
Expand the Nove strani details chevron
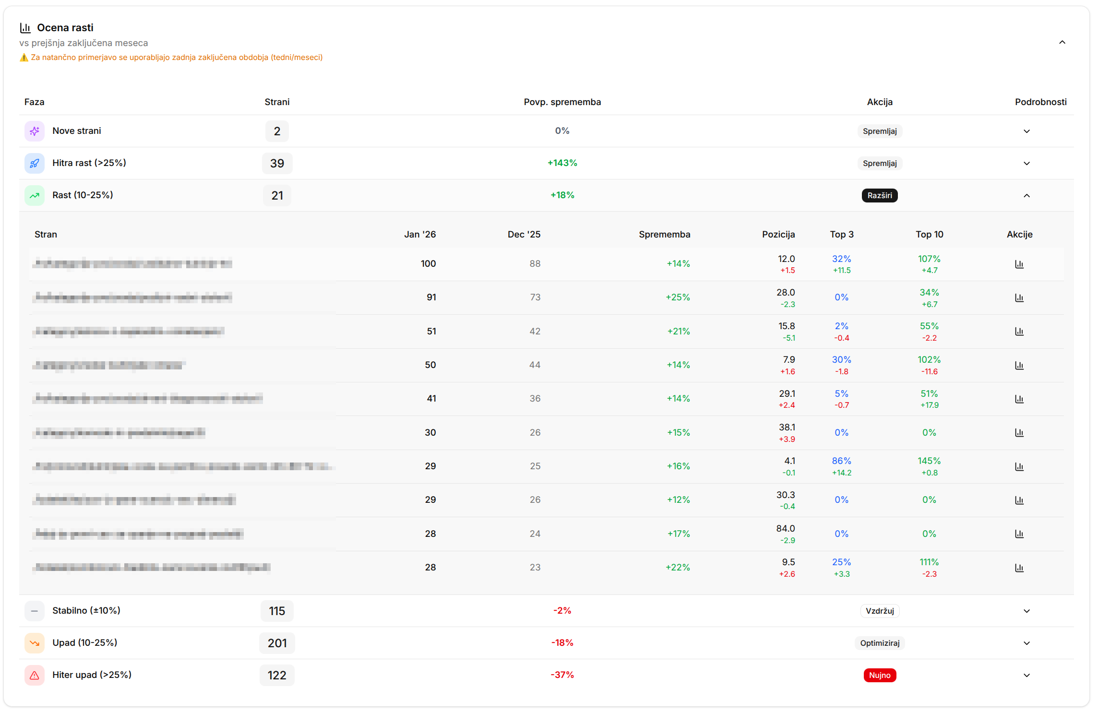pyautogui.click(x=1026, y=131)
